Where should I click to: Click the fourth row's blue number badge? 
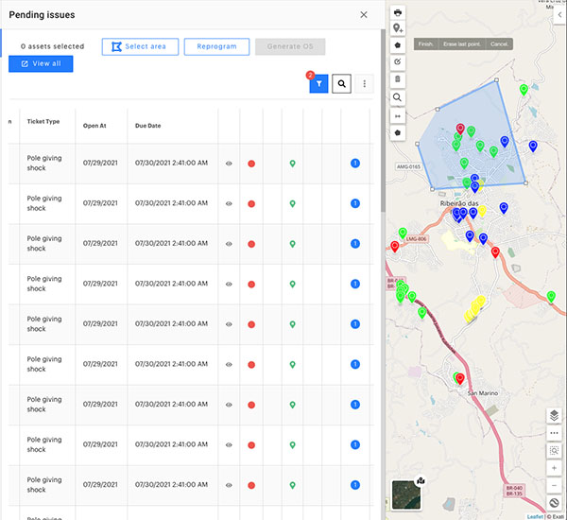pyautogui.click(x=355, y=284)
